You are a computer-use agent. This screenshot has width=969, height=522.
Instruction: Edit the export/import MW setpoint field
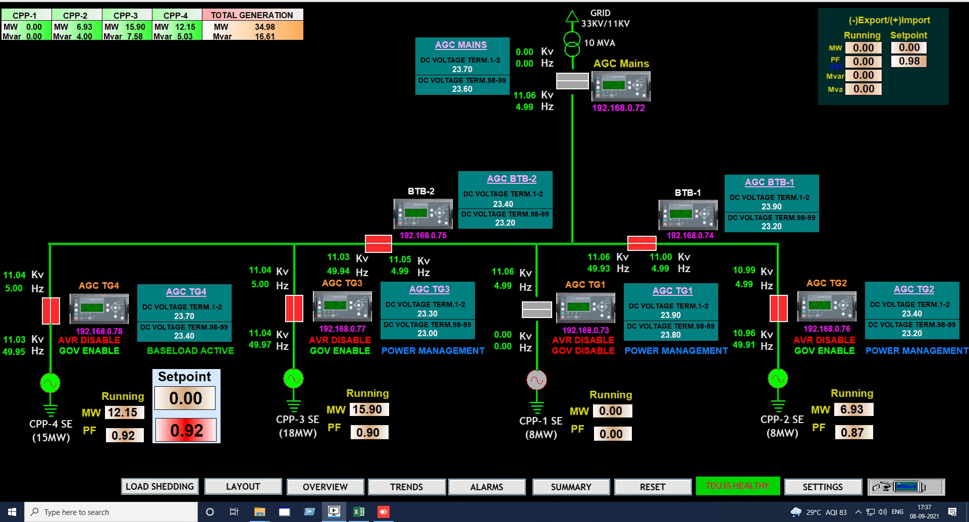[909, 47]
